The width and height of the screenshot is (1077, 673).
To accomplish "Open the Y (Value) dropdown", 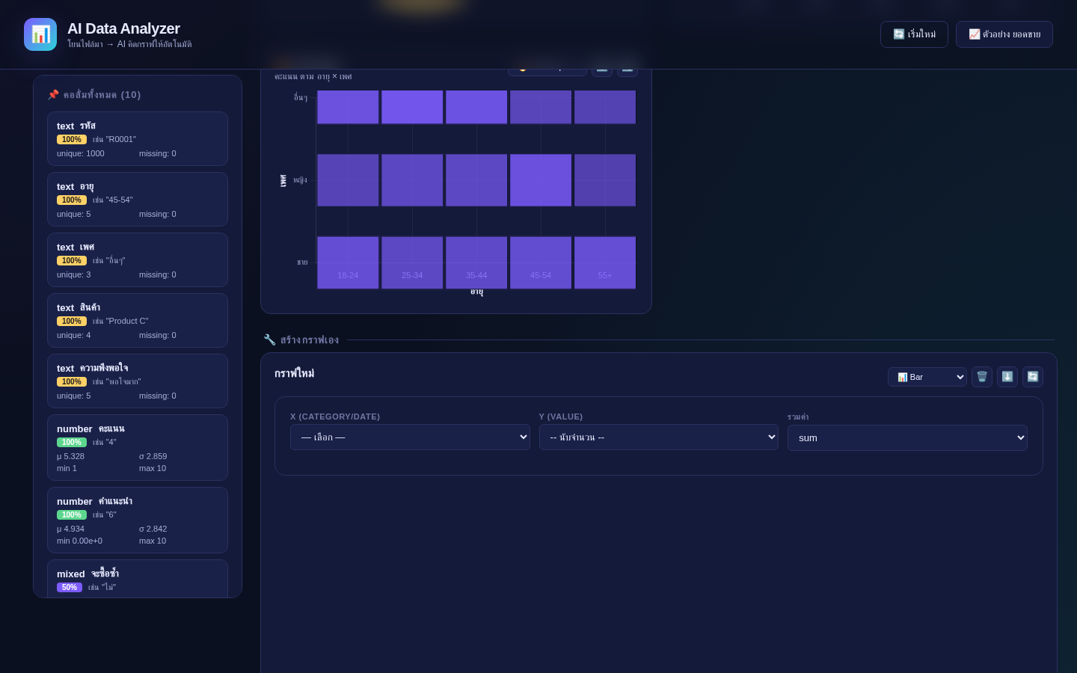I will (659, 437).
